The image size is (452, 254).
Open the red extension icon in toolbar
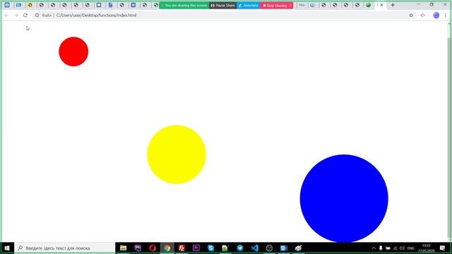423,16
